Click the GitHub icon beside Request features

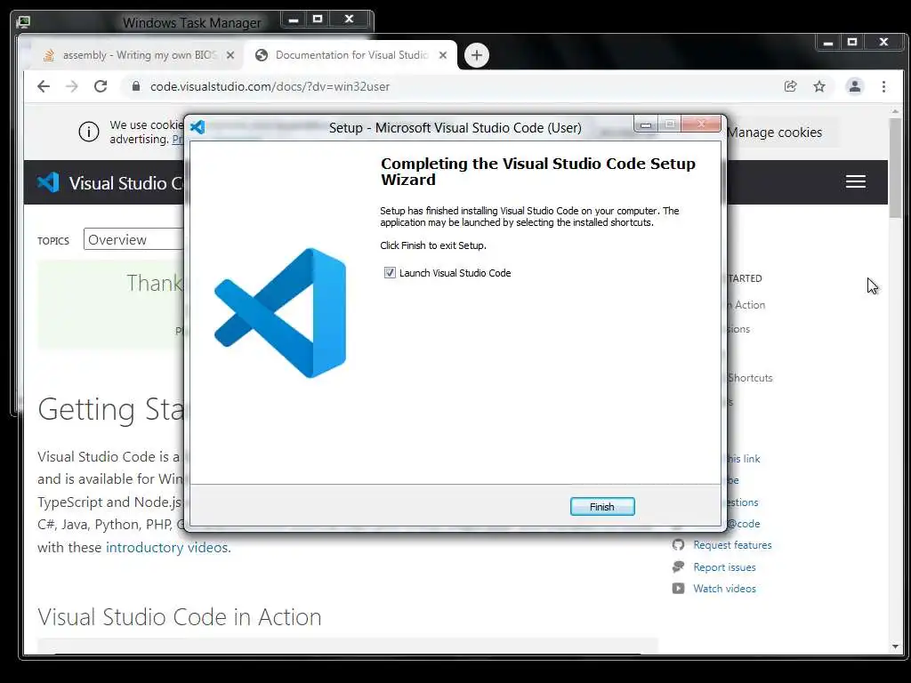coord(678,545)
